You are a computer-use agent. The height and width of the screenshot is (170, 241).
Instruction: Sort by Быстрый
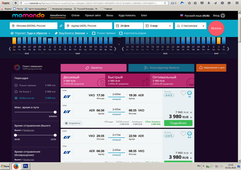128,81
